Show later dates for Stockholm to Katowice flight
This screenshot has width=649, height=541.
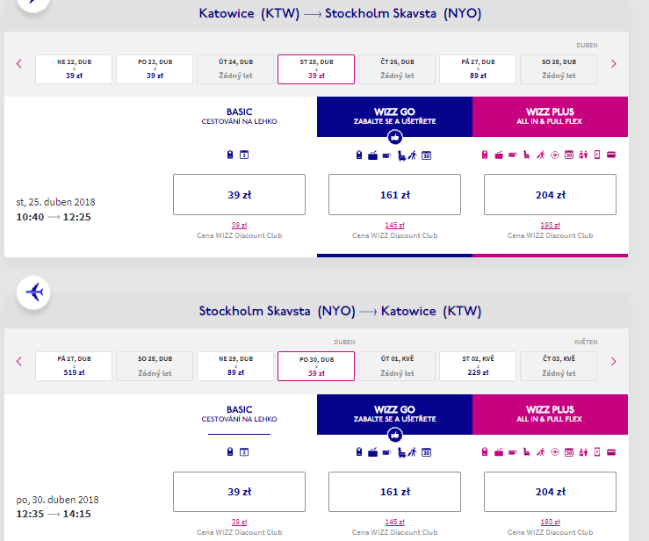point(613,361)
